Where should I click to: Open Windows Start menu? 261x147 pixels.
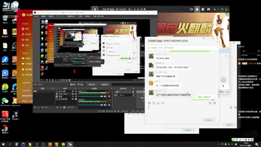(3, 144)
